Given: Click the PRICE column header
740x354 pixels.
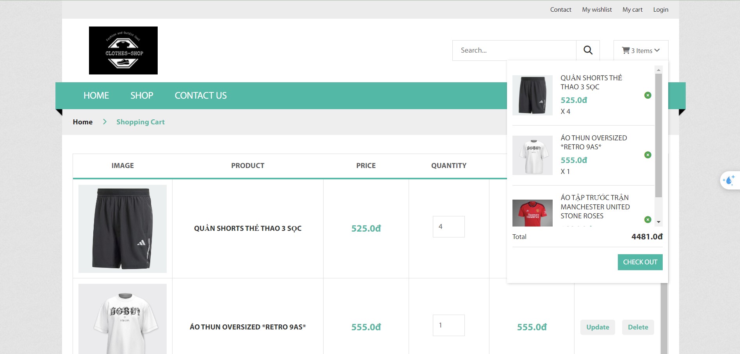Looking at the screenshot, I should tap(366, 166).
